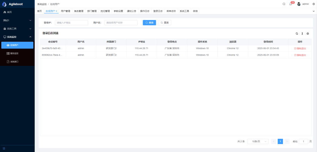The image size is (317, 152).
Task: Click the 重置 button
Action: point(164,23)
